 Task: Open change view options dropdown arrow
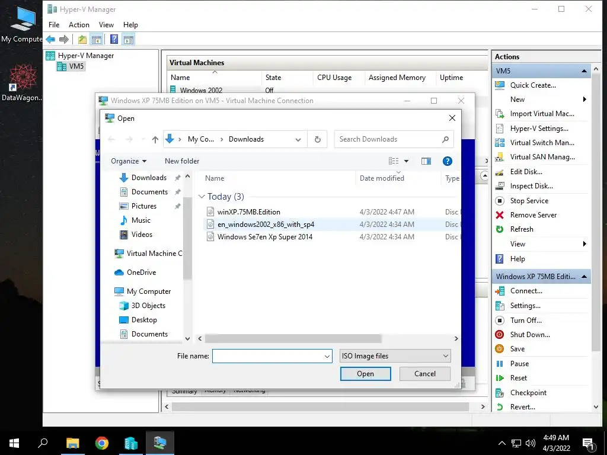pyautogui.click(x=406, y=161)
